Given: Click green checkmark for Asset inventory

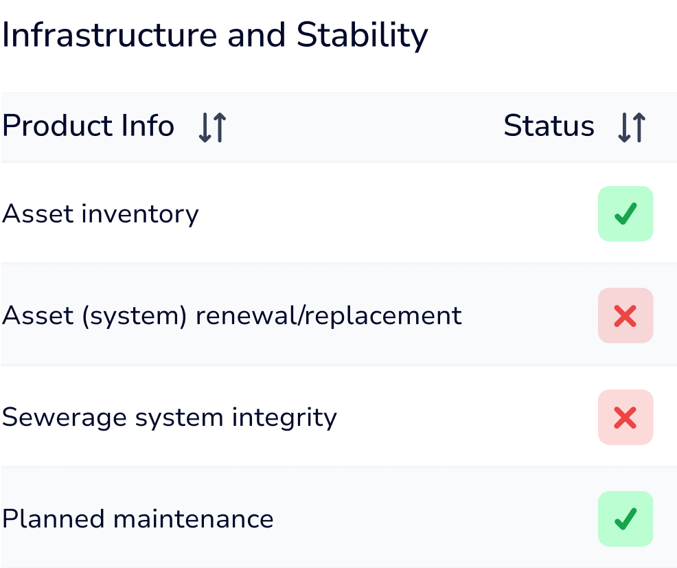Looking at the screenshot, I should (626, 214).
